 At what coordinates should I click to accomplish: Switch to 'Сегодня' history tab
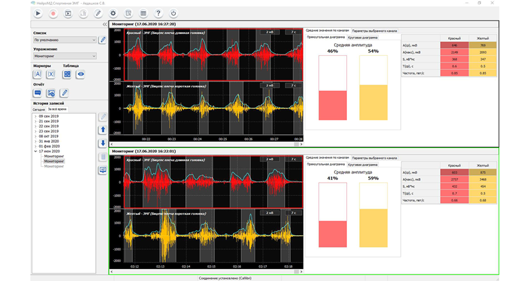coord(39,109)
